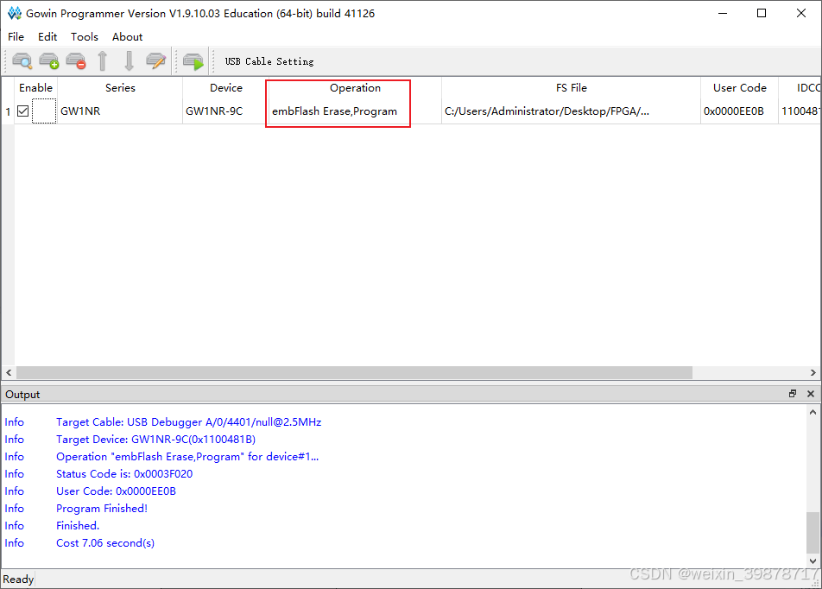Toggle the Enable checkbox for GW1NR row

pyautogui.click(x=22, y=111)
